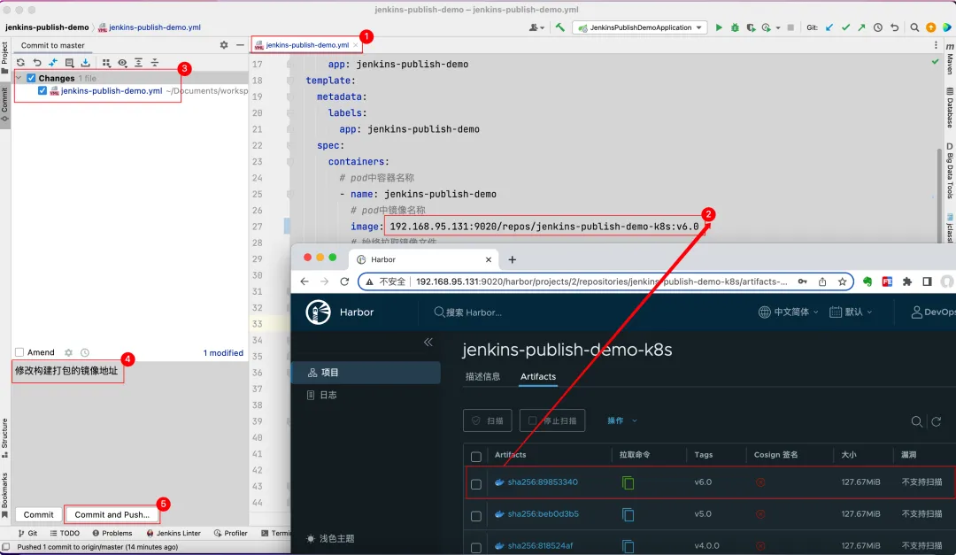Open the sha256:89853340 artifact link
This screenshot has height=555, width=956.
click(543, 482)
